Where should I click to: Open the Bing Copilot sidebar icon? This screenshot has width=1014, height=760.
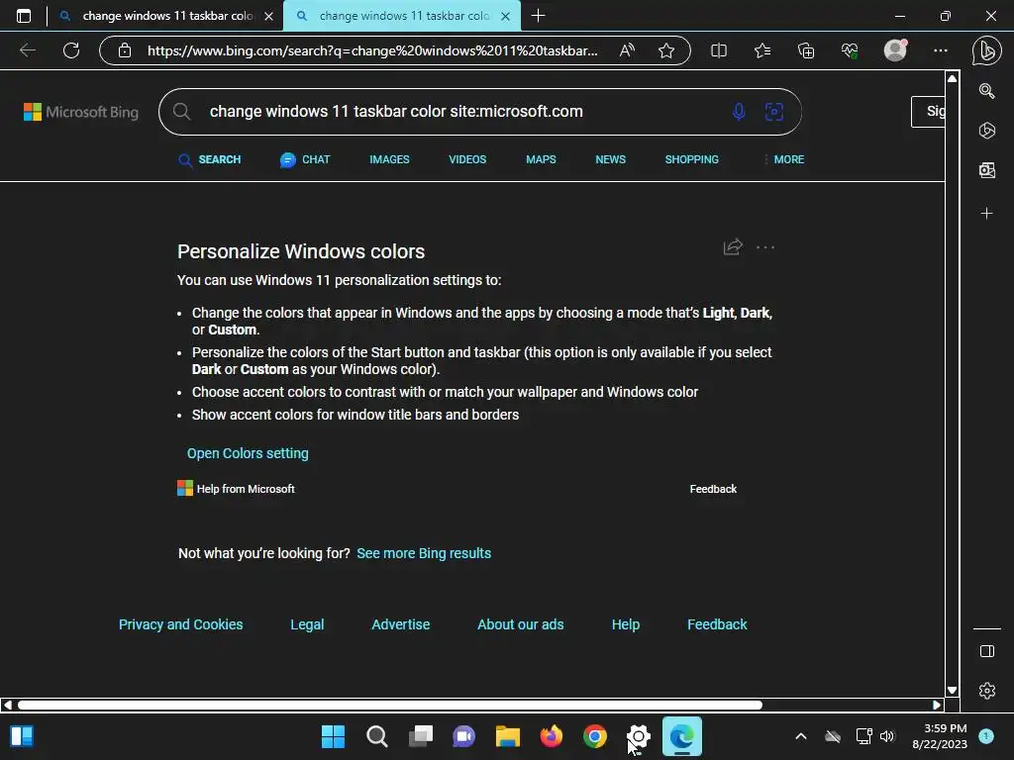pos(987,50)
